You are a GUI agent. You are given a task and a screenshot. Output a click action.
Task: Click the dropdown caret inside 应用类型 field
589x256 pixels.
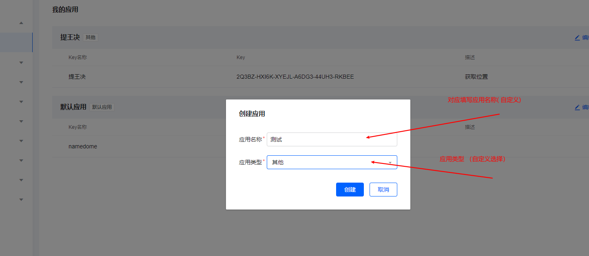(390, 162)
